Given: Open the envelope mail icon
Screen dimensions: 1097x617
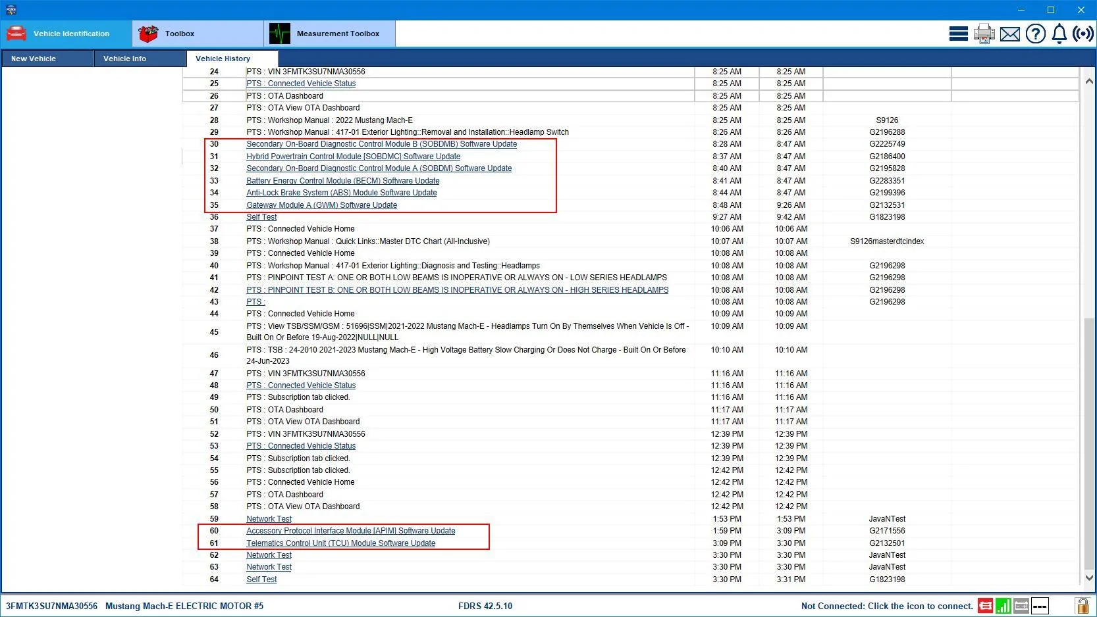Looking at the screenshot, I should pos(1009,34).
